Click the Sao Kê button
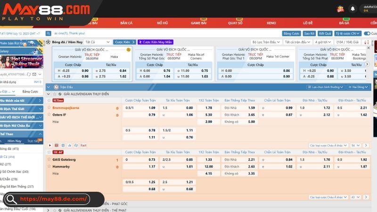Image resolution: width=377 pixels, height=212 pixels. coord(309,33)
